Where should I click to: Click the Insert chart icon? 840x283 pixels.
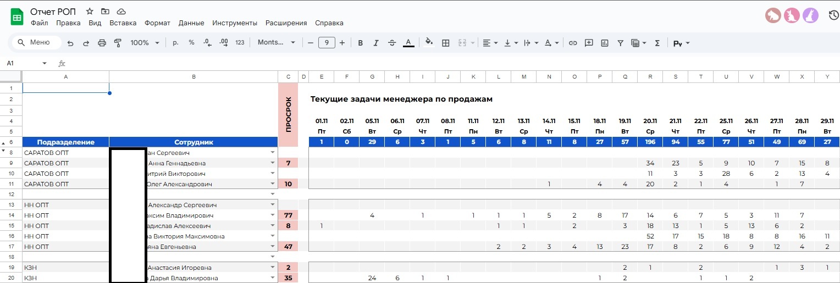pos(605,43)
